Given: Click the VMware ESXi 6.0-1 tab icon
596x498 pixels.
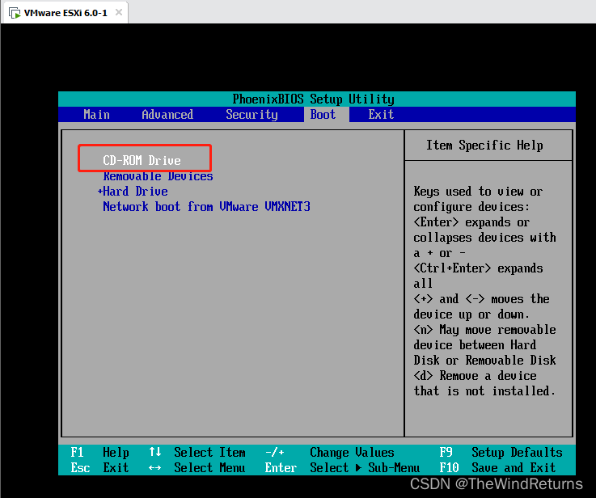Looking at the screenshot, I should [15, 13].
